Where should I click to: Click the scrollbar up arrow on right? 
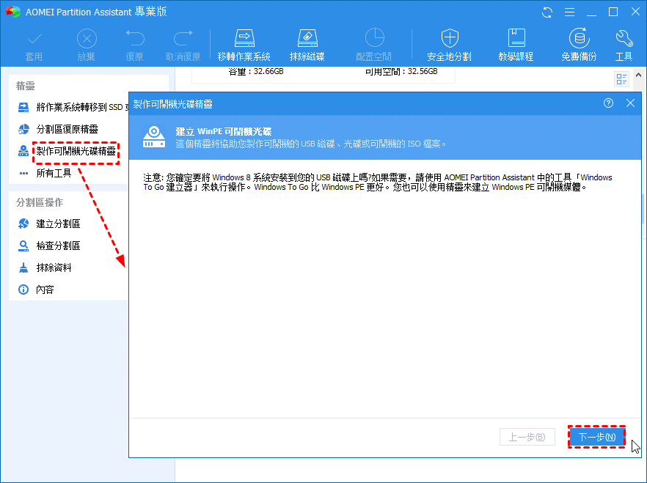coord(638,75)
